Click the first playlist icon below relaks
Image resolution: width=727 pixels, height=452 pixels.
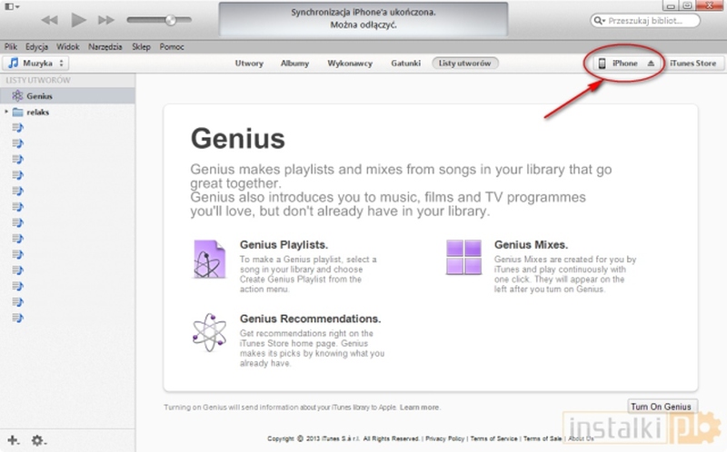tap(17, 128)
